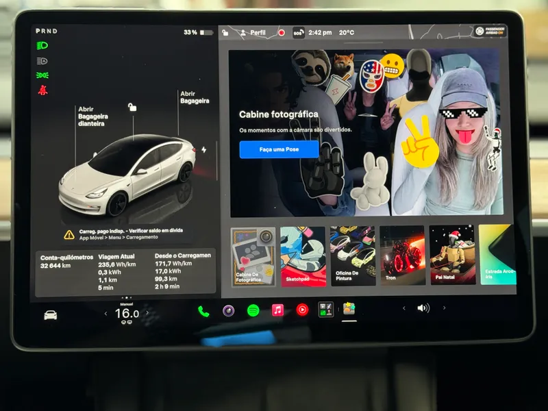Viewport: 548px width, 411px height.
Task: Tap the seat heater icons below temperature
Action: coord(127,322)
